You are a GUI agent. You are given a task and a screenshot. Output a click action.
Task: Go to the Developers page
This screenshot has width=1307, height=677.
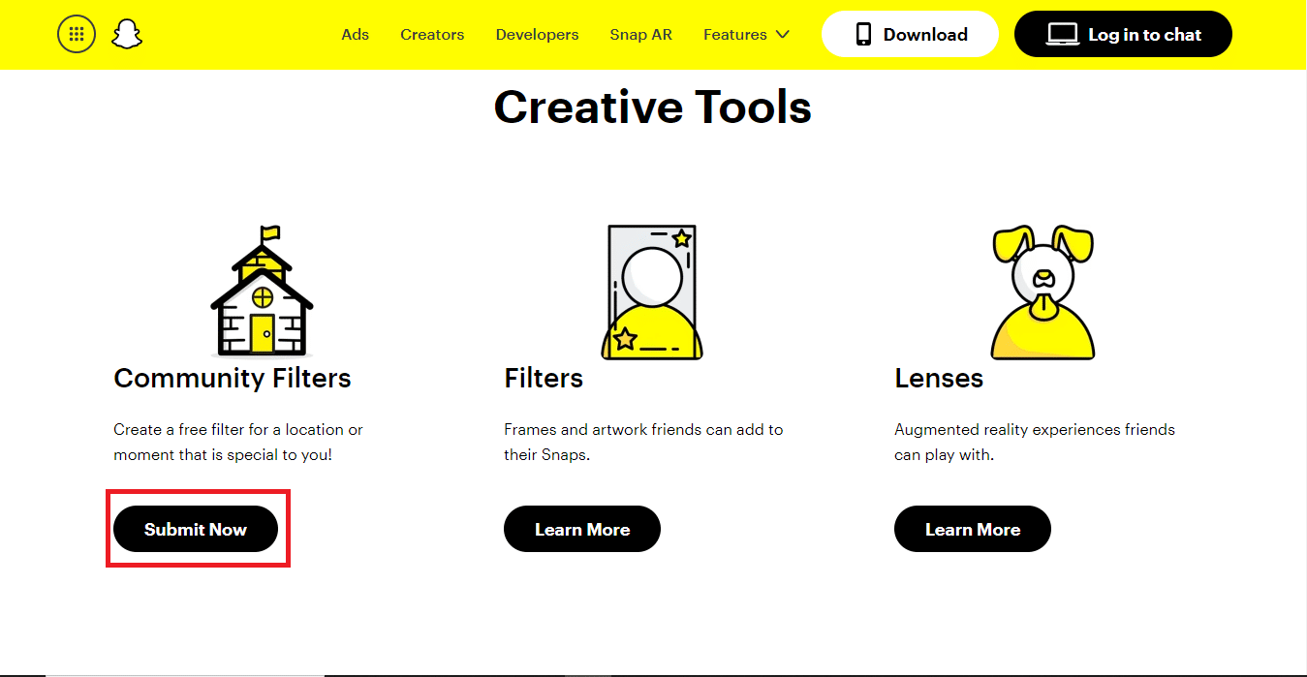click(537, 35)
